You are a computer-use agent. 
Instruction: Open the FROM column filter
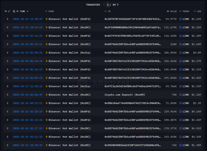[x=46, y=11]
